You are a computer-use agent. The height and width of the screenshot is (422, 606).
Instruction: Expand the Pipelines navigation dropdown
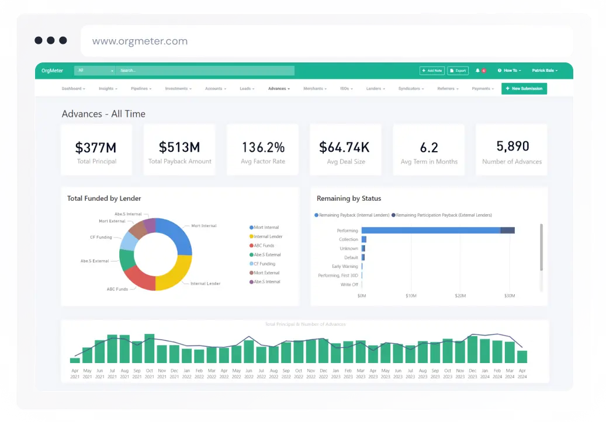click(x=141, y=89)
